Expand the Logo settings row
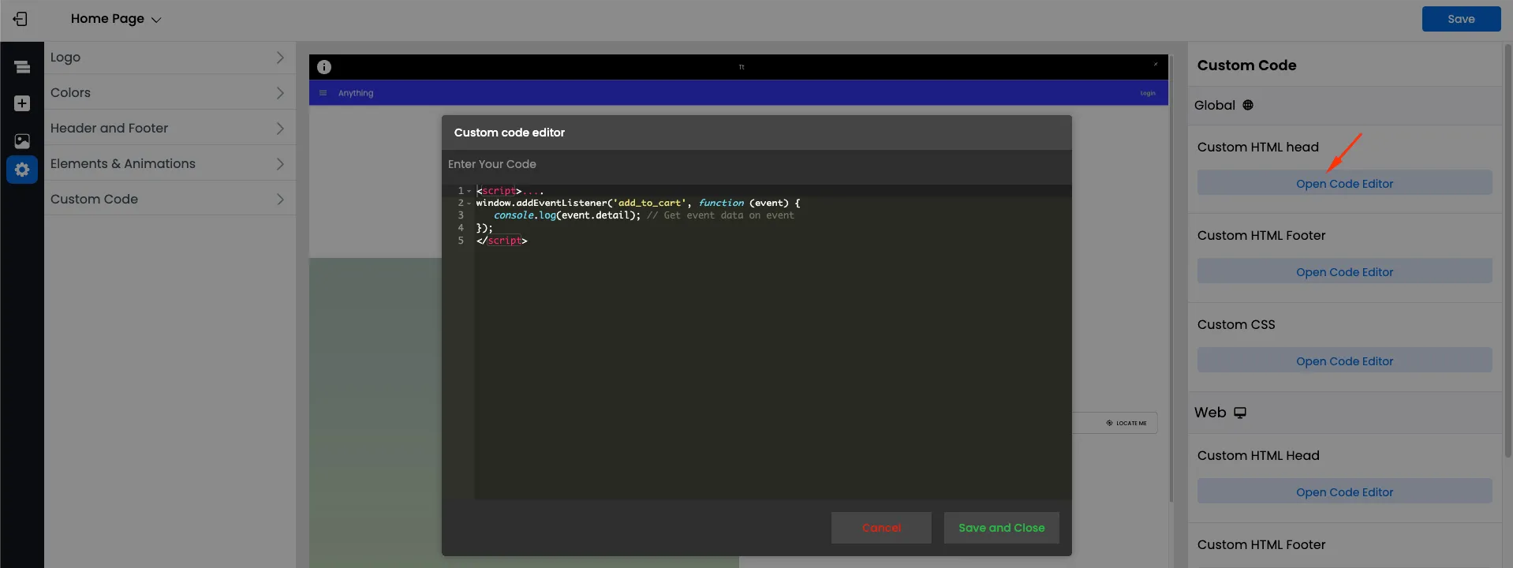The width and height of the screenshot is (1513, 568). click(170, 57)
